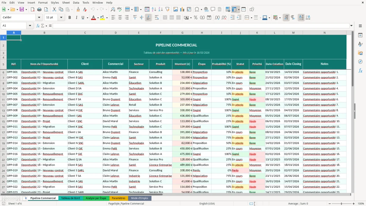Toggle horizontal text direction
Viewport: 366px width, 206px height.
pos(301,18)
